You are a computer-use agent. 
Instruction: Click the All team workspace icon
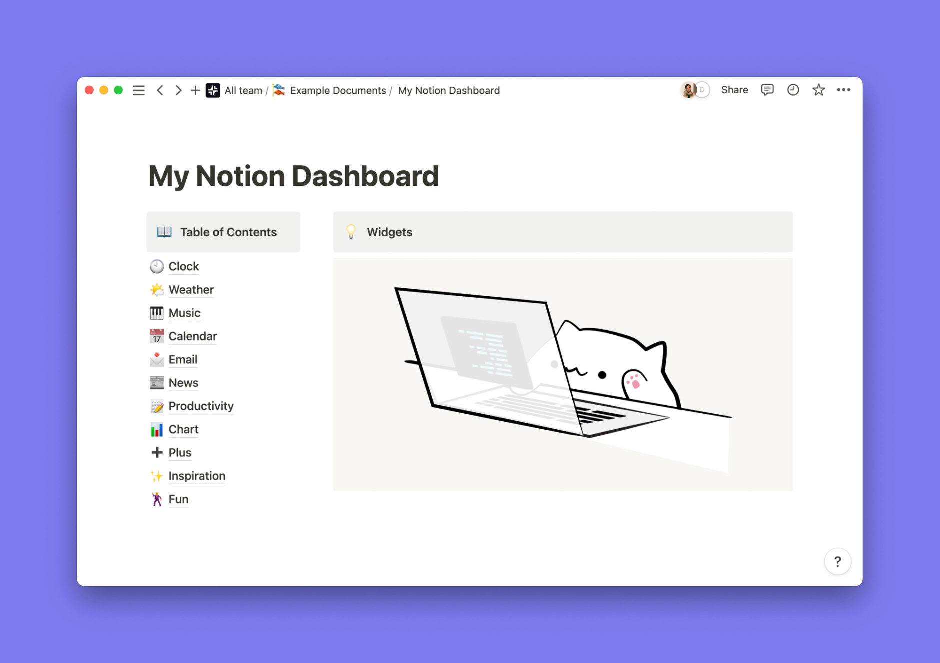click(x=213, y=90)
